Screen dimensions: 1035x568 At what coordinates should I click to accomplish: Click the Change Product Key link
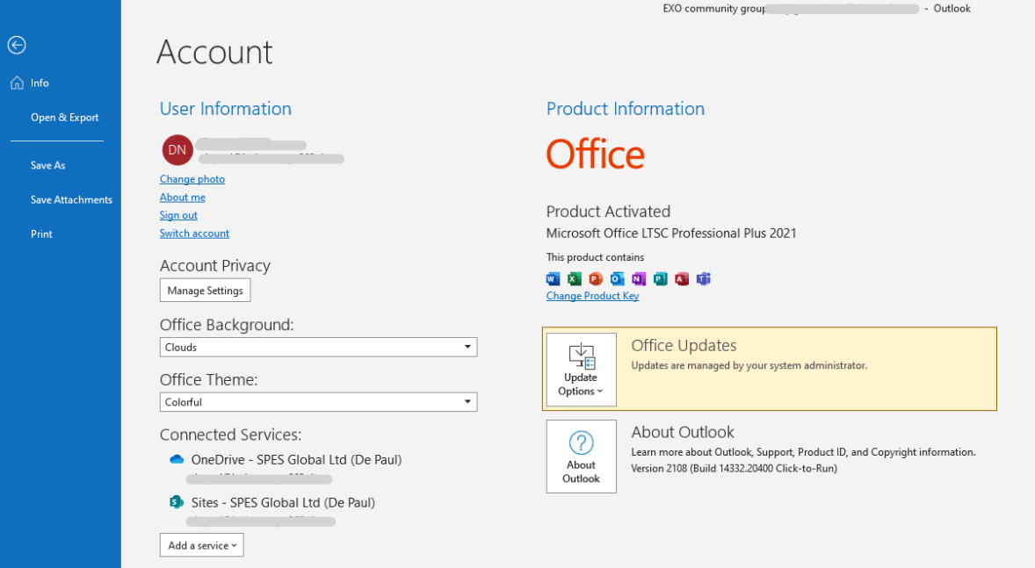(592, 296)
